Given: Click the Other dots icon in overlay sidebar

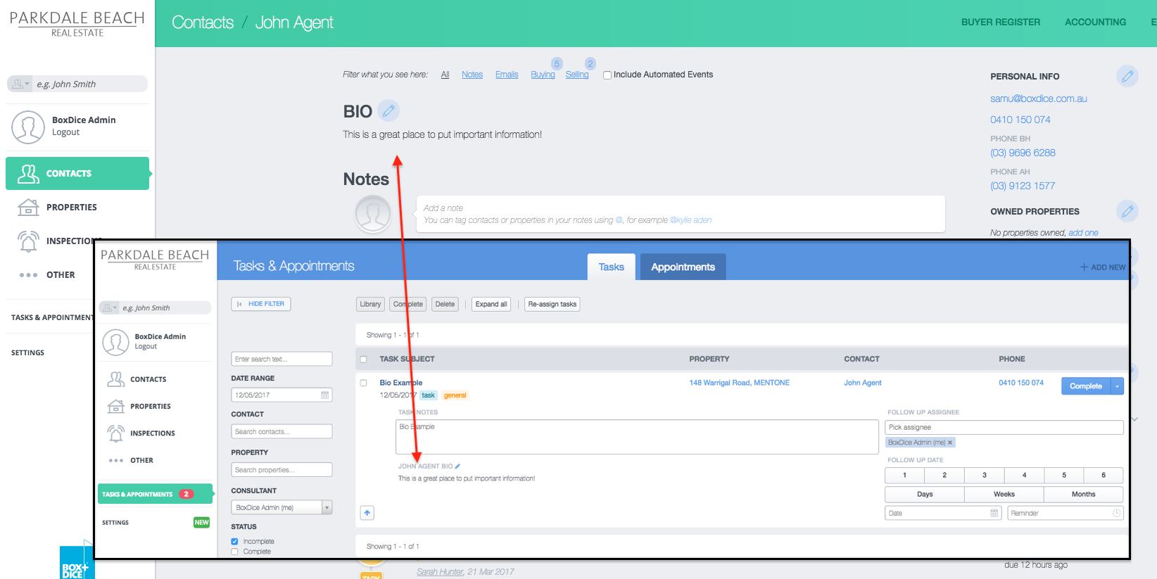Looking at the screenshot, I should (116, 461).
